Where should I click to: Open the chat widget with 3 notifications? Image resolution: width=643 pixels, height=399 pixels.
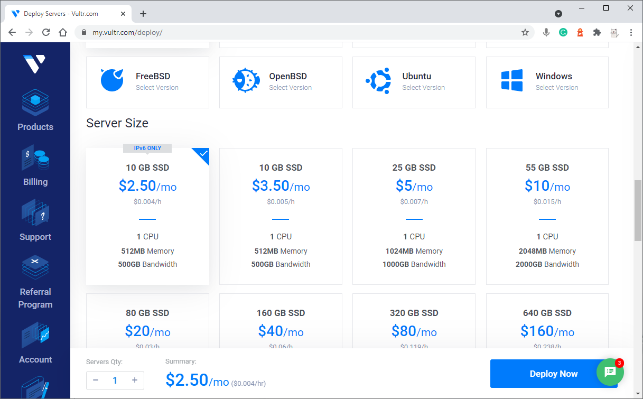[610, 372]
